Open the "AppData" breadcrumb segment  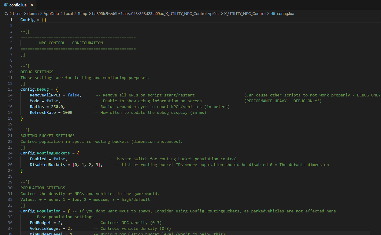(51, 13)
